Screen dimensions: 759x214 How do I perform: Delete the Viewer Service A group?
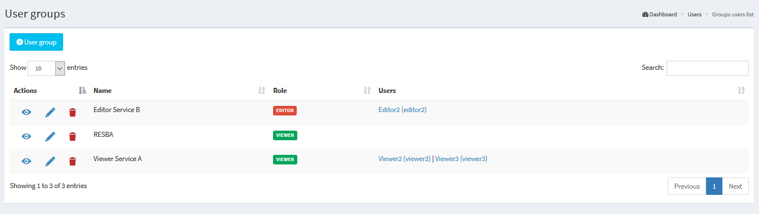click(72, 162)
